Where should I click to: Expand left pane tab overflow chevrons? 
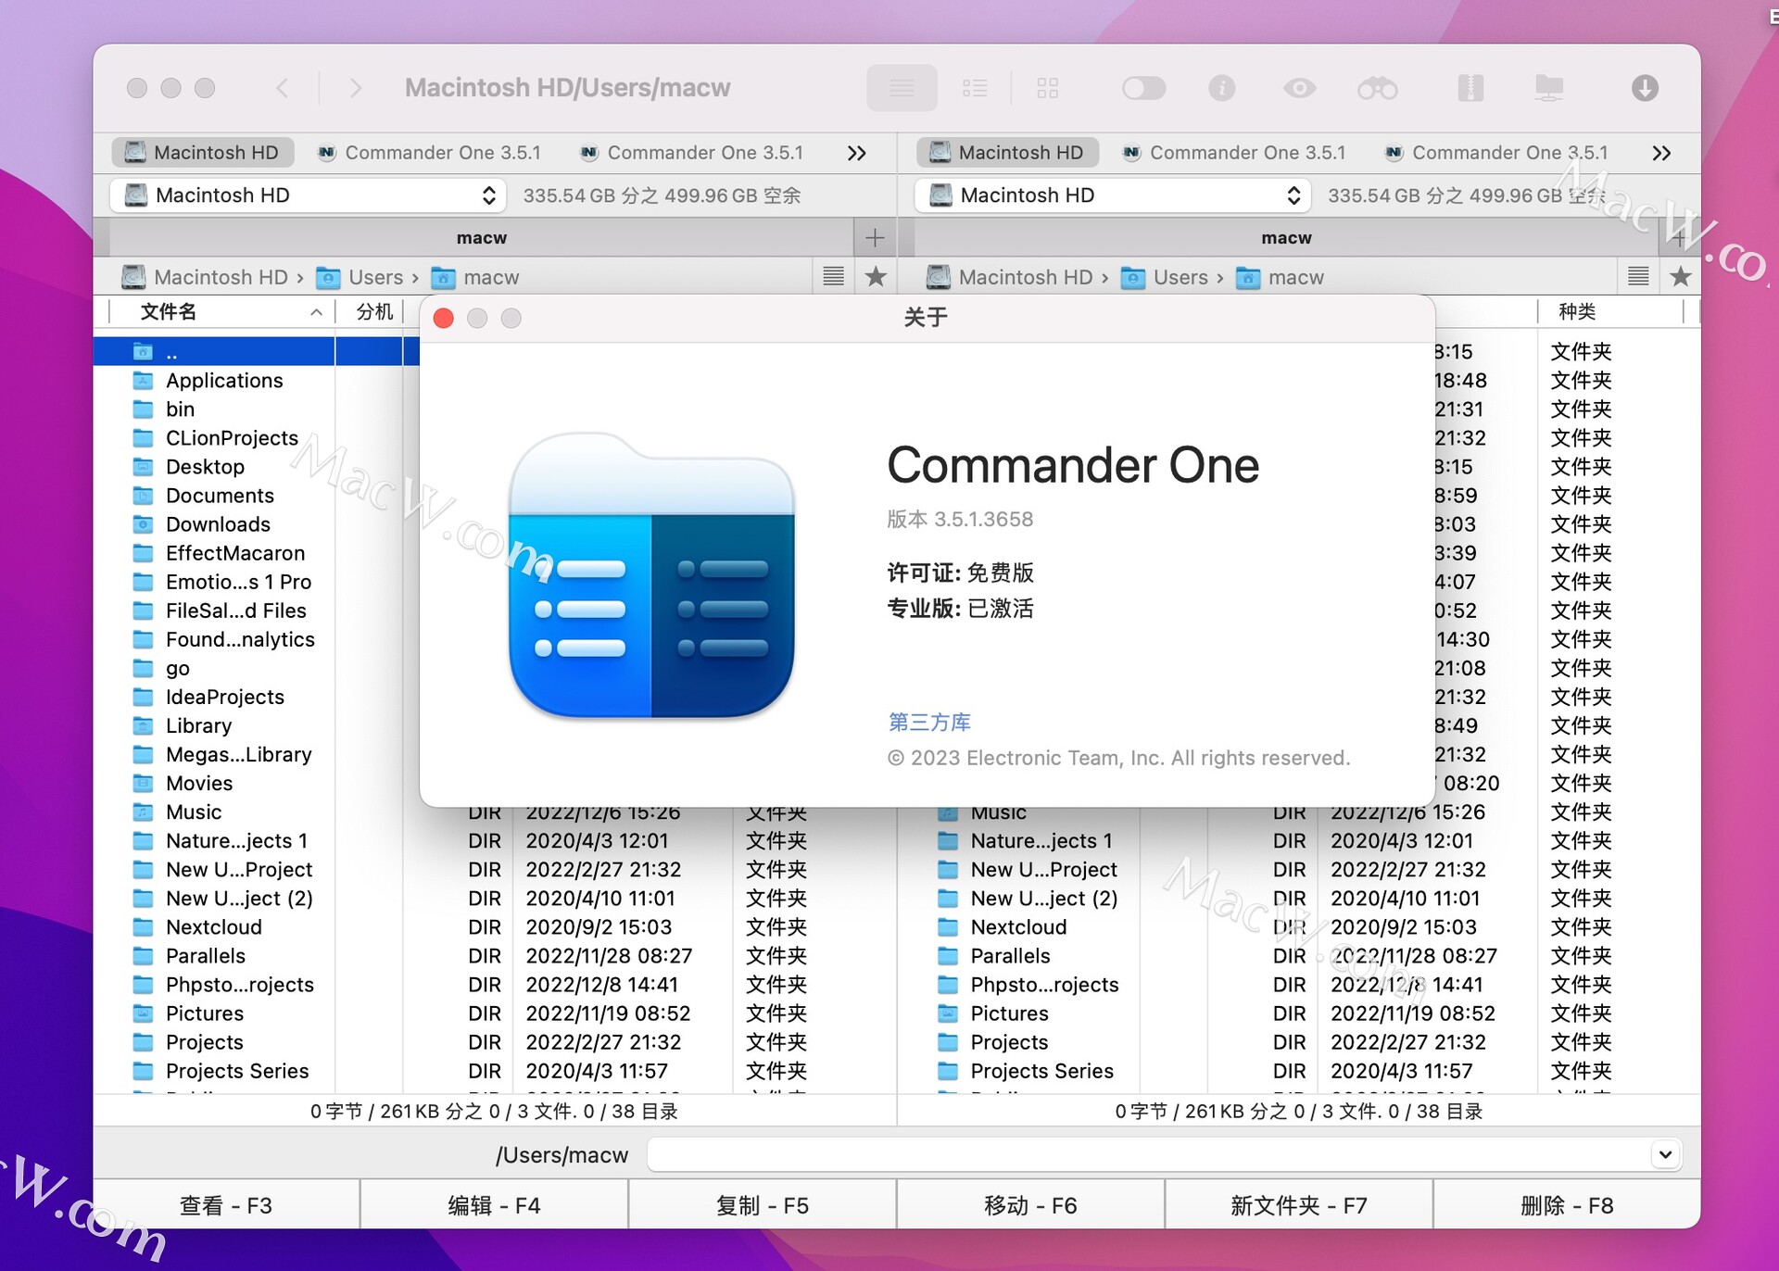pyautogui.click(x=857, y=153)
